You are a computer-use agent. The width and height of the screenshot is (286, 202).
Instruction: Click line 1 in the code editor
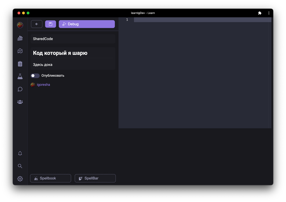(202, 20)
